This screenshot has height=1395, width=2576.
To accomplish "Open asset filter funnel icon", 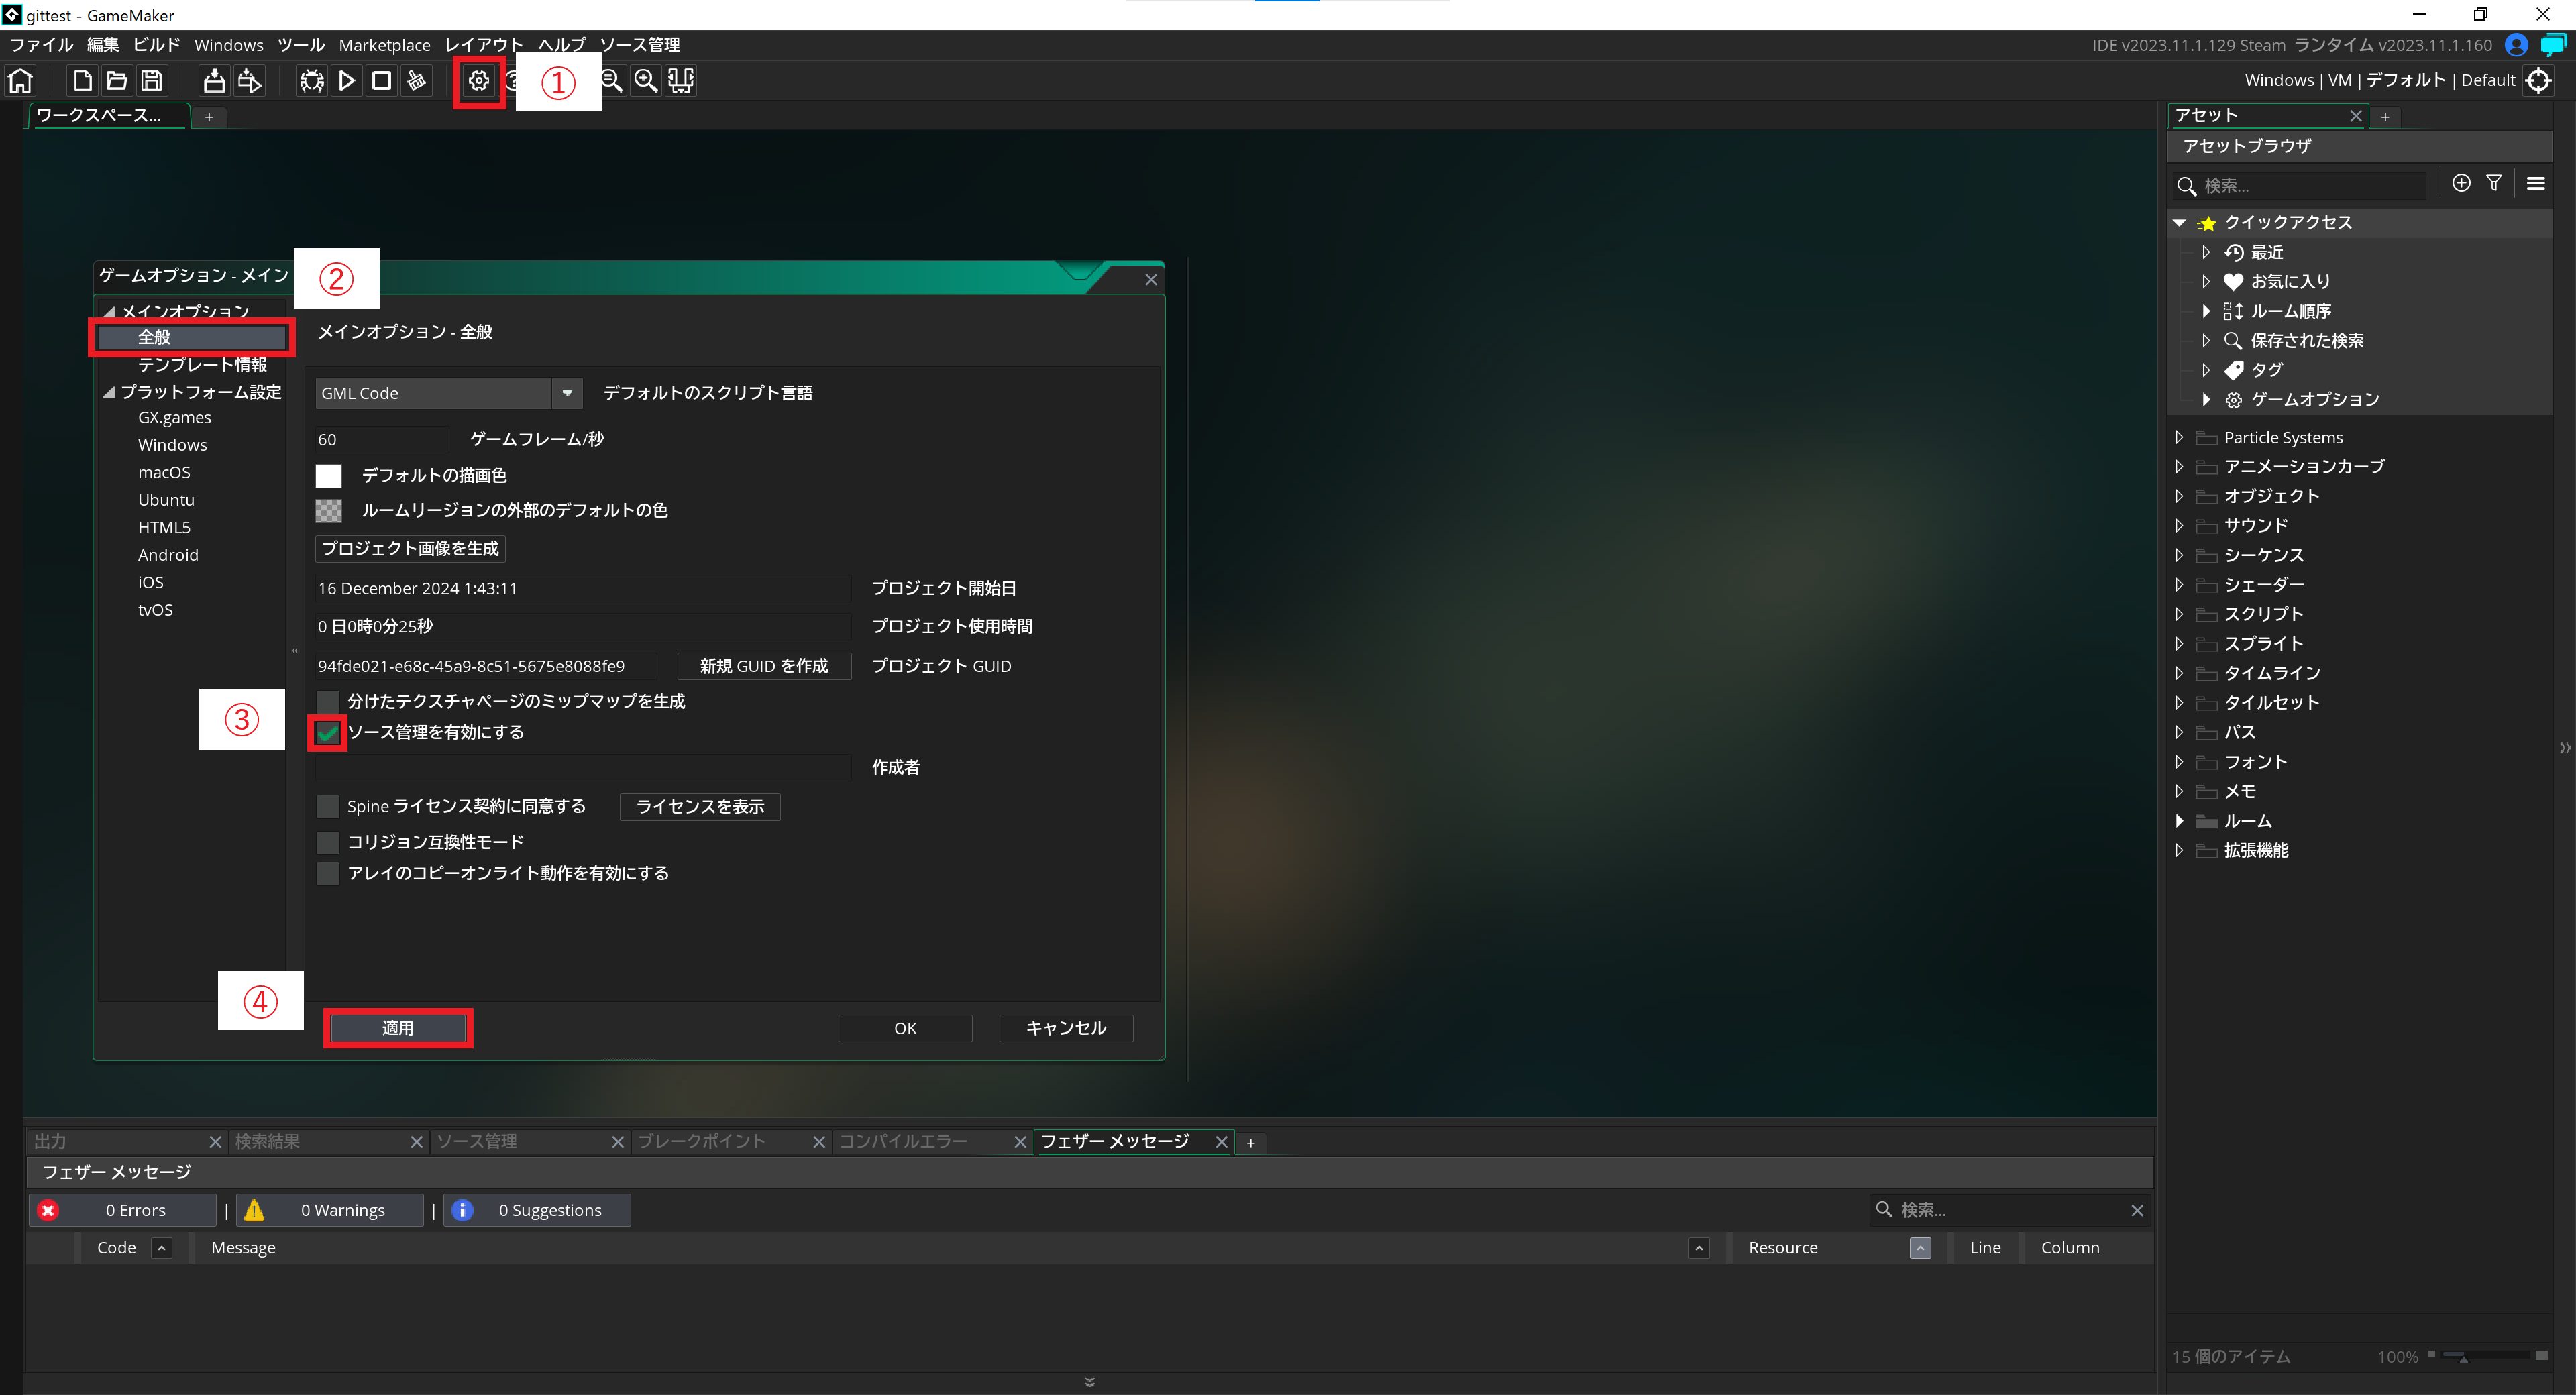I will pyautogui.click(x=2494, y=184).
